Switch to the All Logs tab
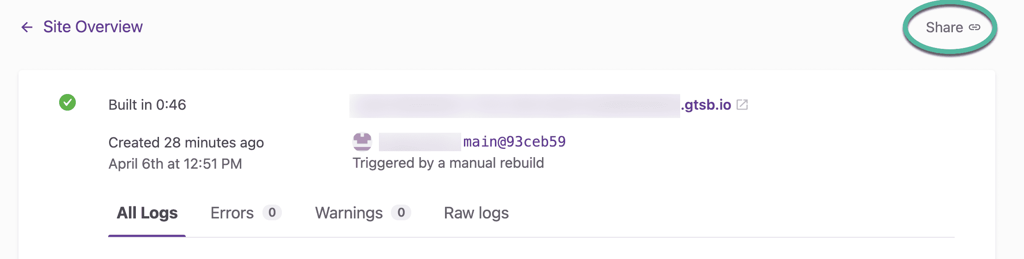 147,213
